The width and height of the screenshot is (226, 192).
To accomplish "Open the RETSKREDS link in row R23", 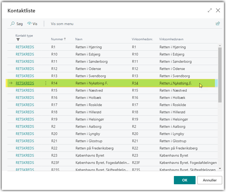I will [25, 155].
